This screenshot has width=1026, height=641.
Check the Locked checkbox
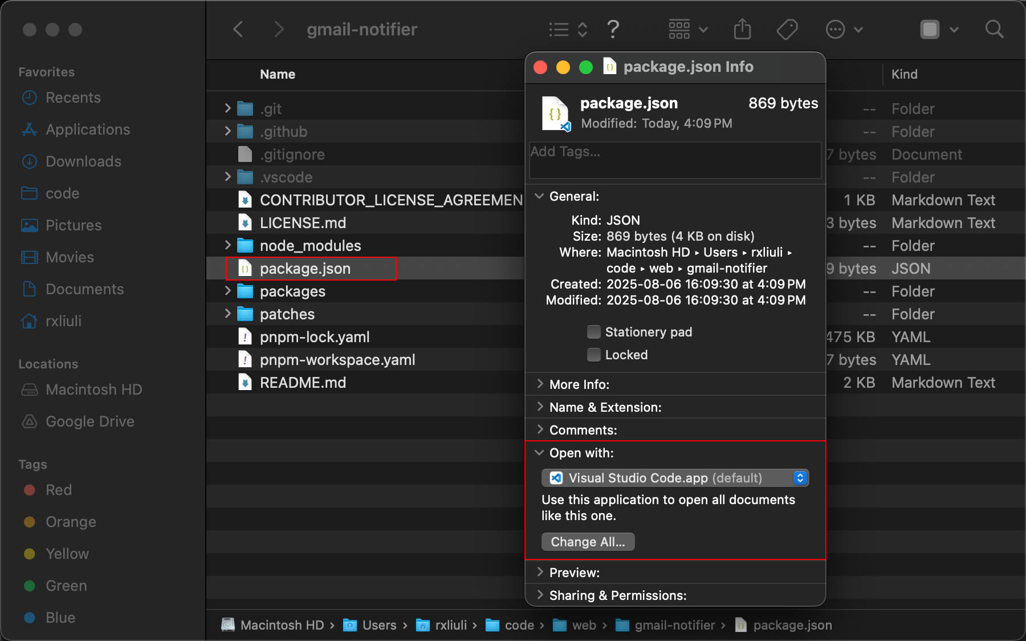pyautogui.click(x=594, y=355)
